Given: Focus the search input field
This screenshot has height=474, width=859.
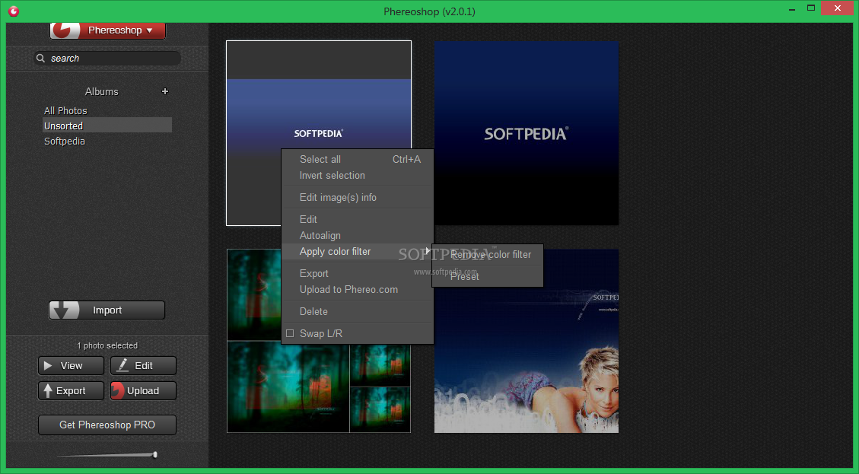Looking at the screenshot, I should [107, 58].
